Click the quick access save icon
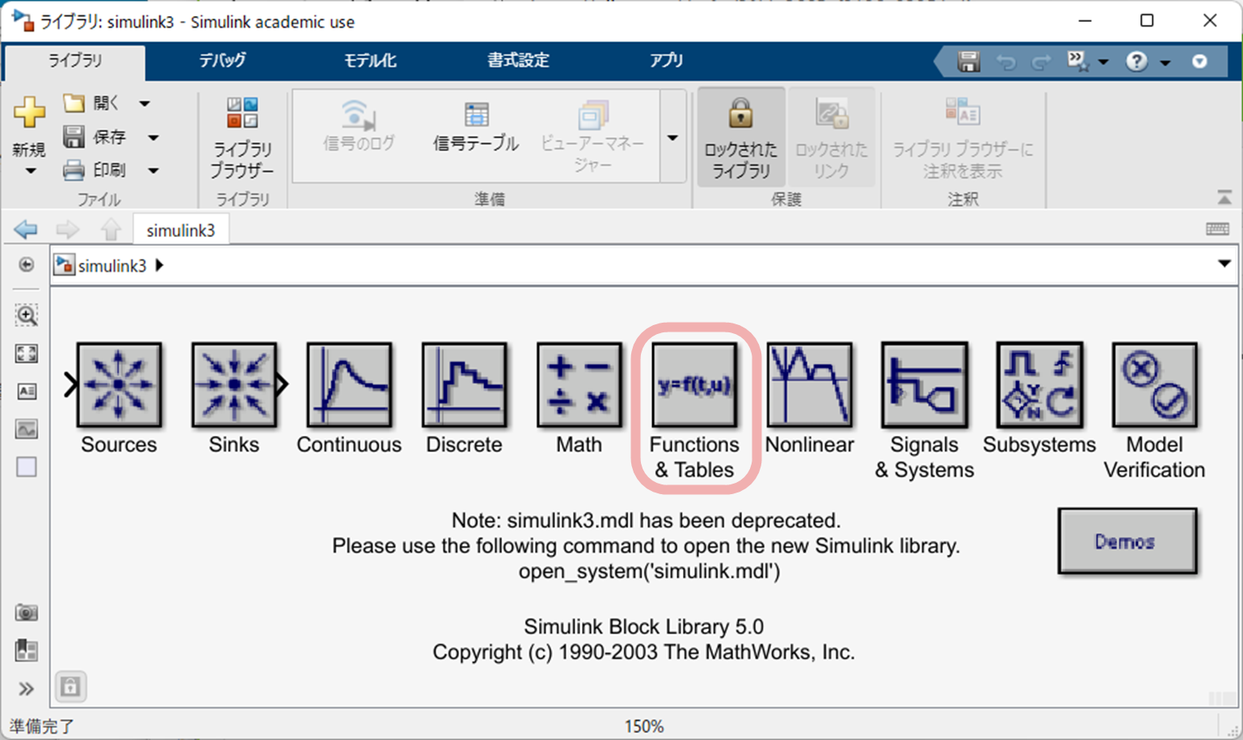The height and width of the screenshot is (740, 1243). click(x=968, y=61)
